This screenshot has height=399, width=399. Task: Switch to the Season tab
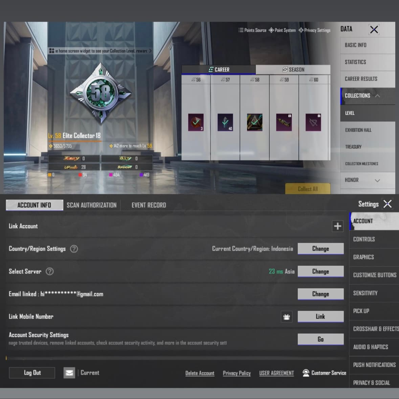point(293,69)
